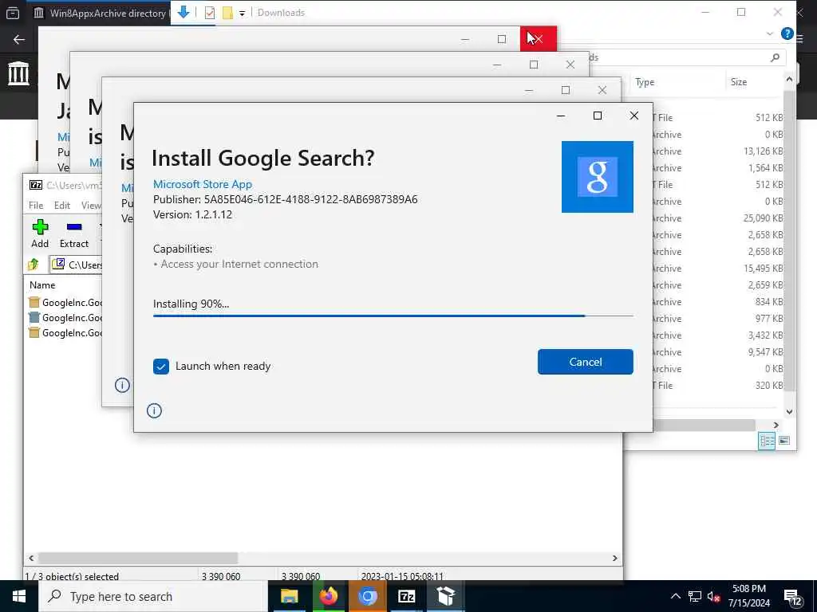Click the status date 2023-01-15 05:08:11
The height and width of the screenshot is (612, 817).
click(402, 576)
